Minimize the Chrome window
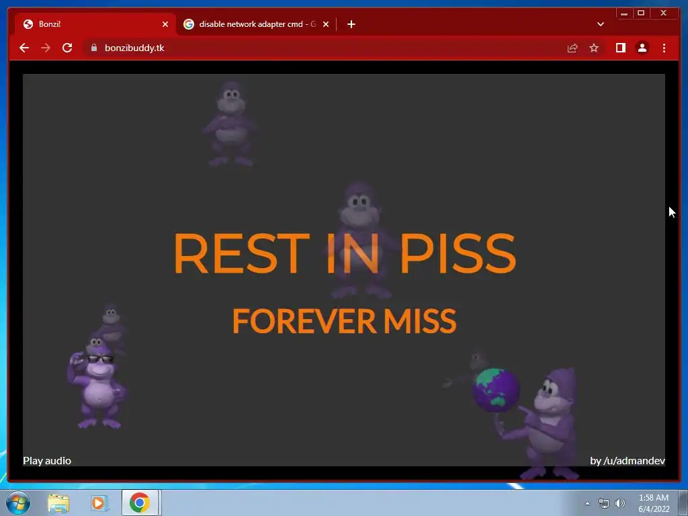Screen dimensions: 688x516 624,13
